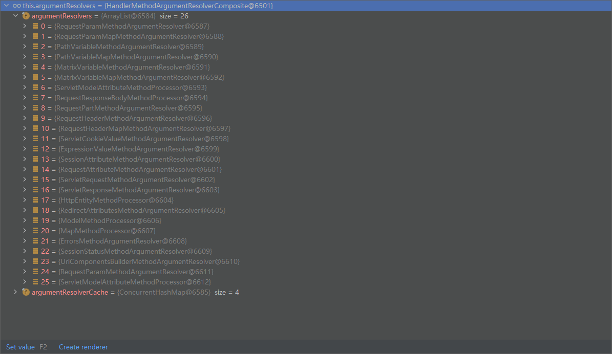The width and height of the screenshot is (612, 354).
Task: Select the UriComponentsBuilderMethodArgumentResolver@6610 entry
Action: click(x=149, y=261)
